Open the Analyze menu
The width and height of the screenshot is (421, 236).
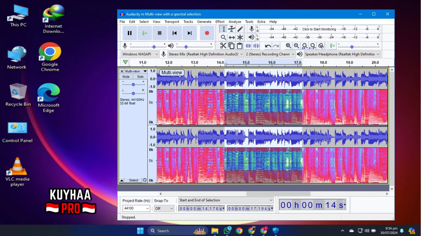(235, 22)
